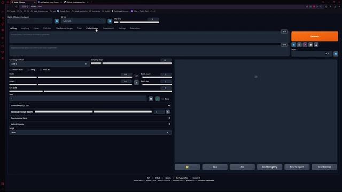Image resolution: width=342 pixels, height=192 pixels.
Task: Refresh the Styles list icon
Action: [x=336, y=54]
